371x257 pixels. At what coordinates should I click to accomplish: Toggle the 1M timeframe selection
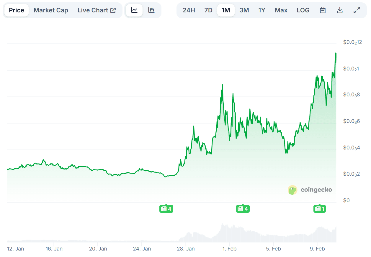coord(226,10)
